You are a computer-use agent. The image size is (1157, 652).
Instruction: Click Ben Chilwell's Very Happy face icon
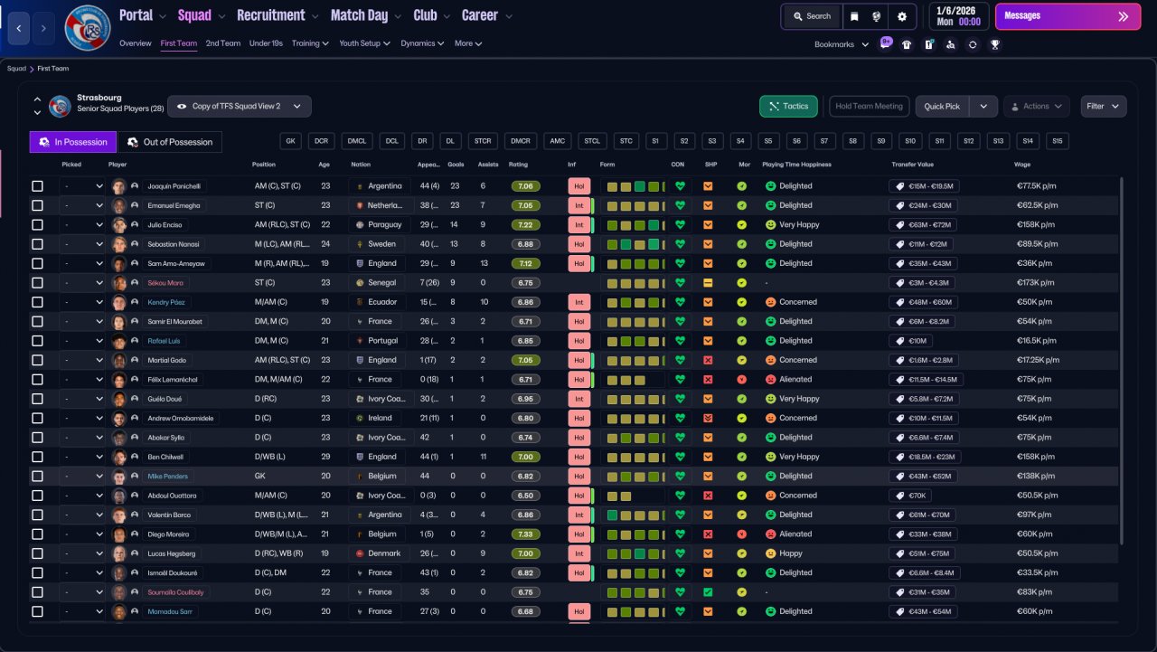click(x=771, y=457)
